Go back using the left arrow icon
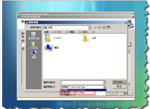 [x=95, y=27]
